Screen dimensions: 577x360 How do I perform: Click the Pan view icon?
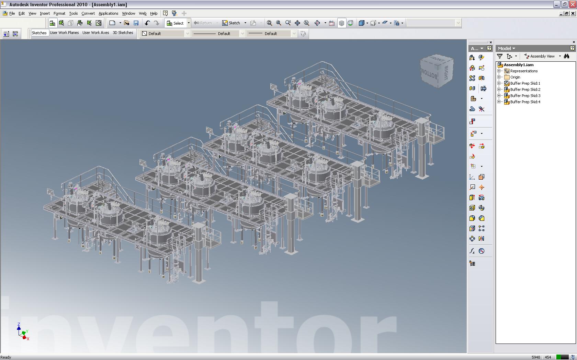(x=297, y=23)
